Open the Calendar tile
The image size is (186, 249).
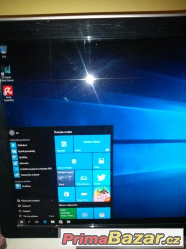[x=64, y=144]
